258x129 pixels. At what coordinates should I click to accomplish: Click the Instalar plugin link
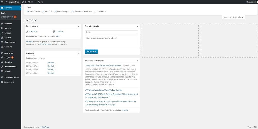(x=125, y=110)
